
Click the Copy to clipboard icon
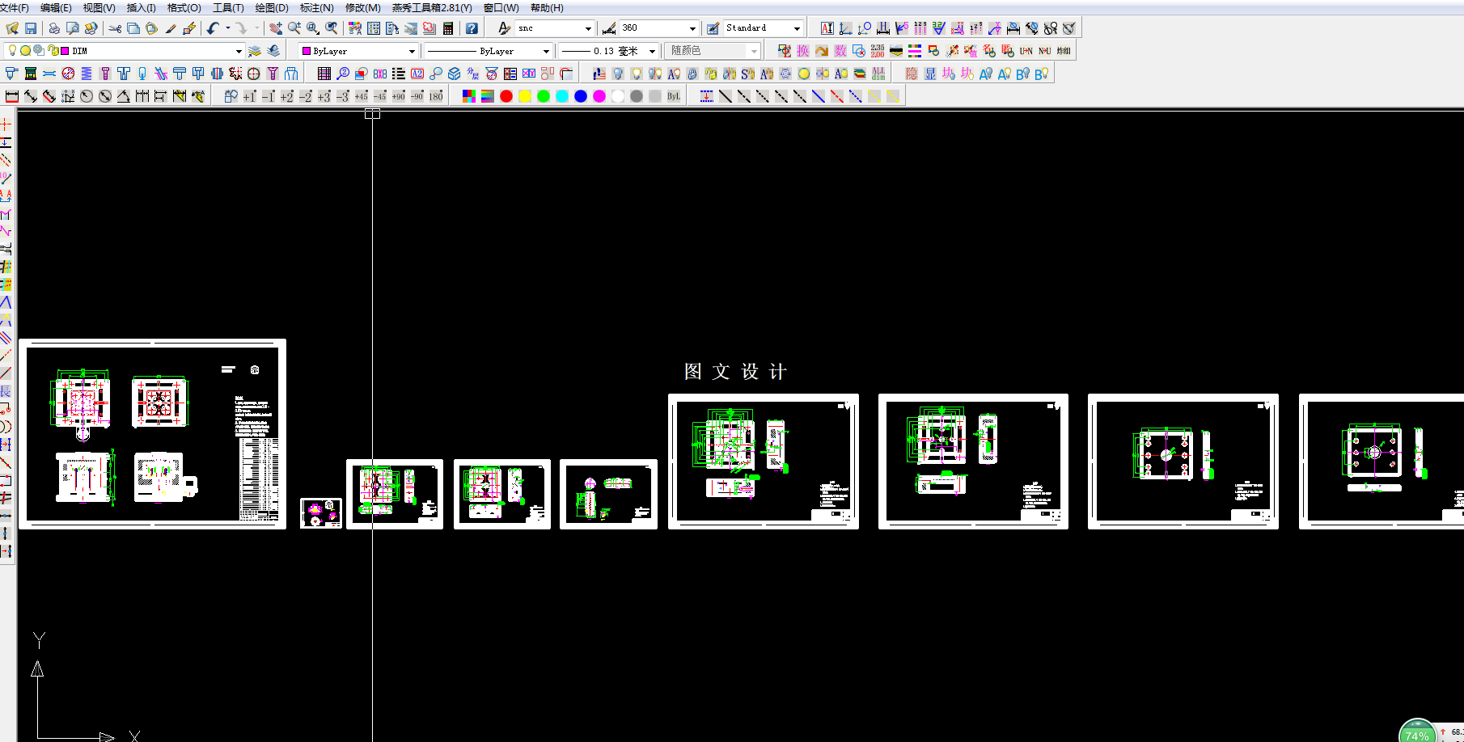pos(133,28)
